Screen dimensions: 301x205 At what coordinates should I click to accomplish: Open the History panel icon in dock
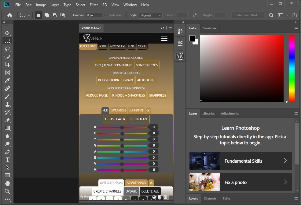[180, 31]
